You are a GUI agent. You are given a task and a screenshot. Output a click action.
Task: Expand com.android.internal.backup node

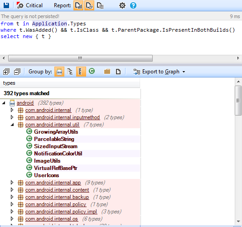click(x=12, y=197)
